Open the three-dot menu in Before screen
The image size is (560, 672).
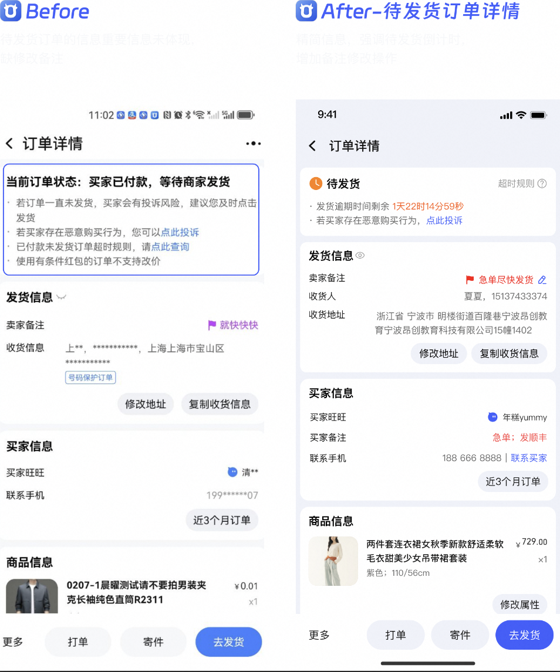[x=253, y=144]
